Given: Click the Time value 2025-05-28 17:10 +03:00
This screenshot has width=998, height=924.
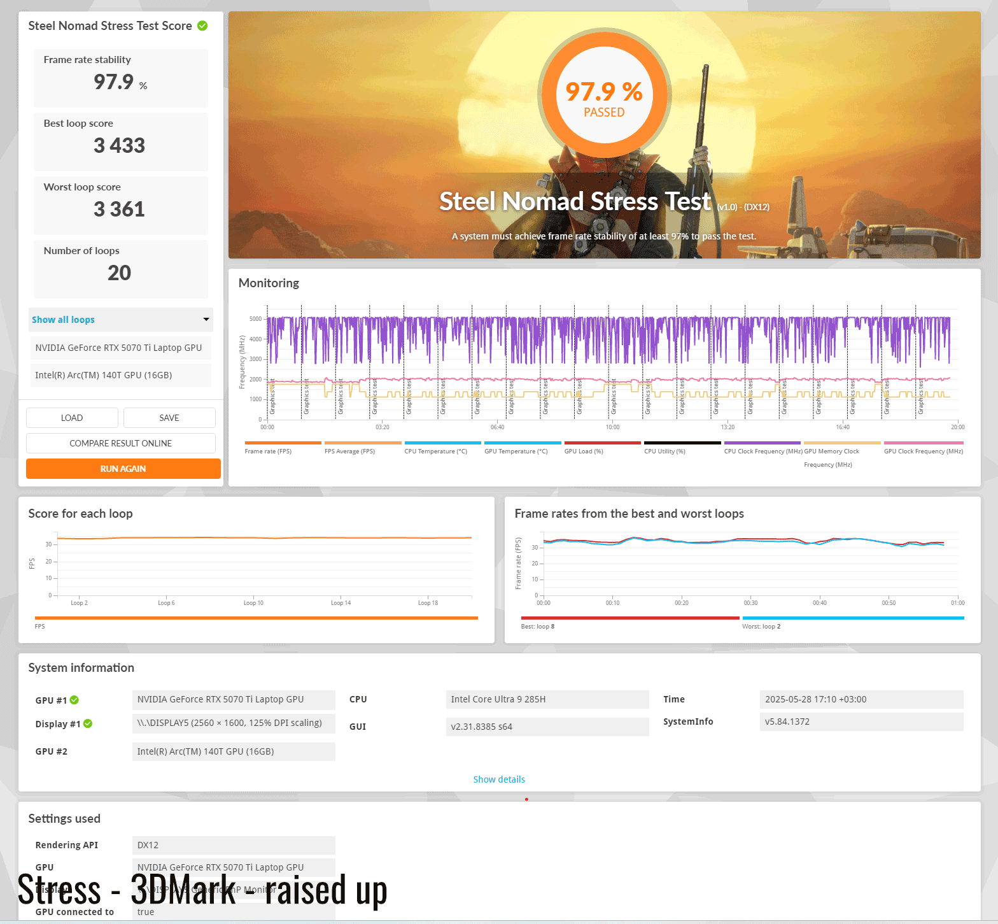Looking at the screenshot, I should [861, 700].
